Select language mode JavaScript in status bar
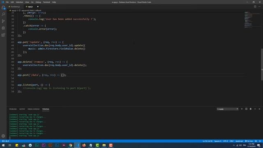The height and width of the screenshot is (148, 263). pyautogui.click(x=239, y=141)
